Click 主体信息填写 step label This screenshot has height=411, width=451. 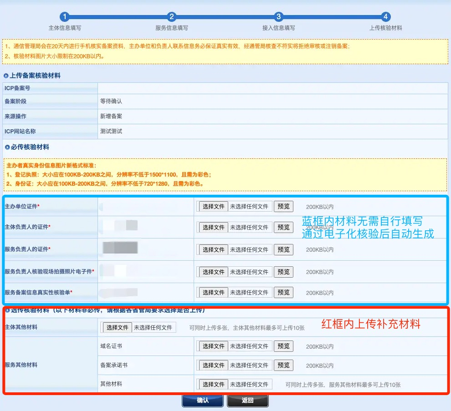click(x=65, y=28)
